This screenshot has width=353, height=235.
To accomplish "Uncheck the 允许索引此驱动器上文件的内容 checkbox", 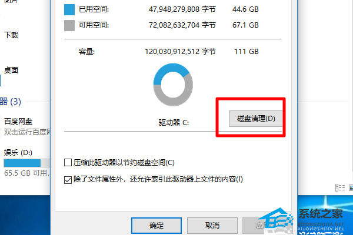I will click(68, 180).
